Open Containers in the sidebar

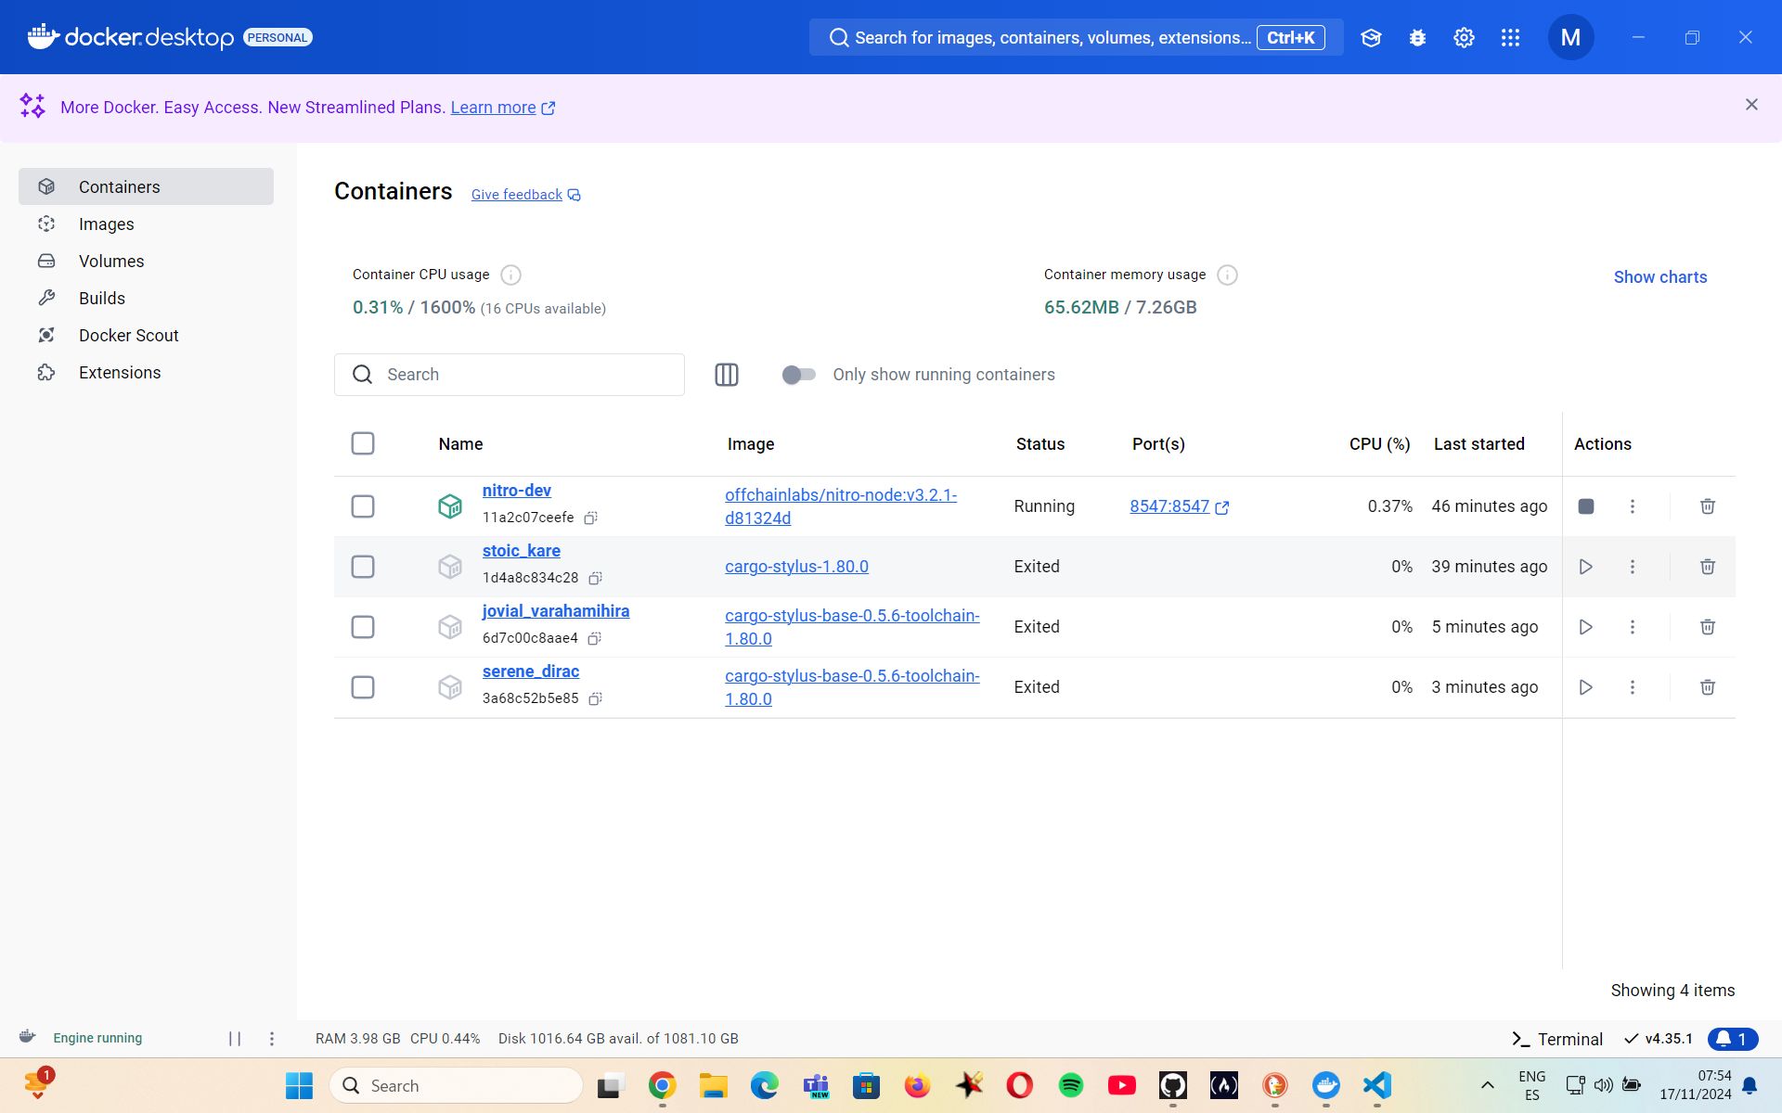tap(146, 186)
